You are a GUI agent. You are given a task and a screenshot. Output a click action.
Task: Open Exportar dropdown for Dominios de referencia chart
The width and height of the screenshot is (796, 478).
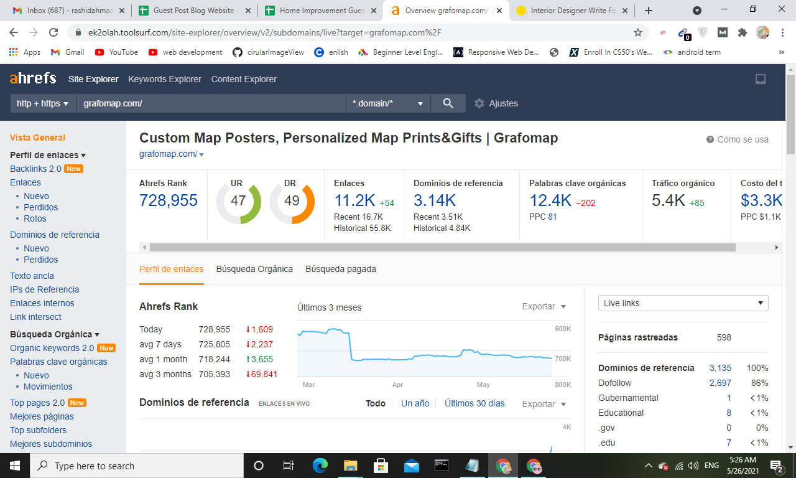click(x=544, y=404)
